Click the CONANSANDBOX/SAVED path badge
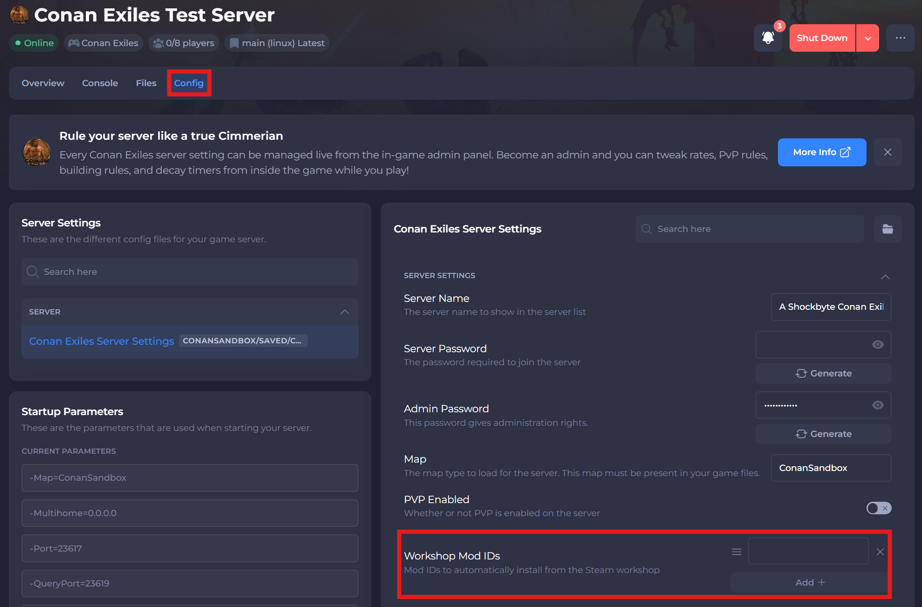Screen dimensions: 922x607 (x=243, y=341)
